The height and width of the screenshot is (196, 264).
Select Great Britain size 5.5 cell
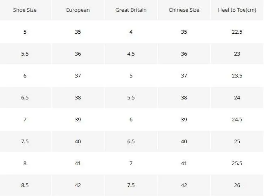131,97
